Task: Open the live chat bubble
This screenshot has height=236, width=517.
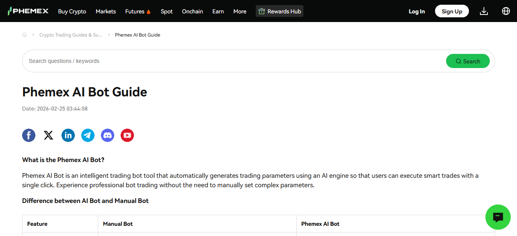Action: [x=498, y=217]
